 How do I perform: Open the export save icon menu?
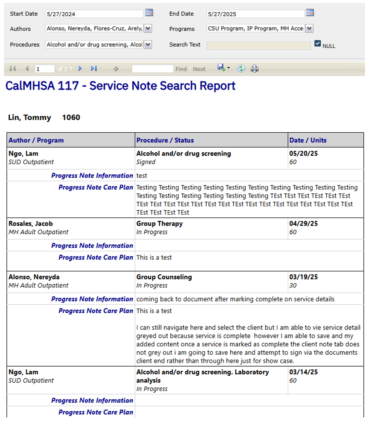(223, 68)
